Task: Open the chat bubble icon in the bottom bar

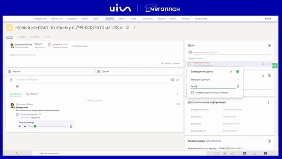Action: (244, 153)
